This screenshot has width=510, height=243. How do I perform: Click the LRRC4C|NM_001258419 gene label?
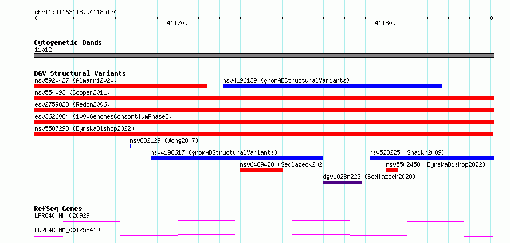pos(67,230)
